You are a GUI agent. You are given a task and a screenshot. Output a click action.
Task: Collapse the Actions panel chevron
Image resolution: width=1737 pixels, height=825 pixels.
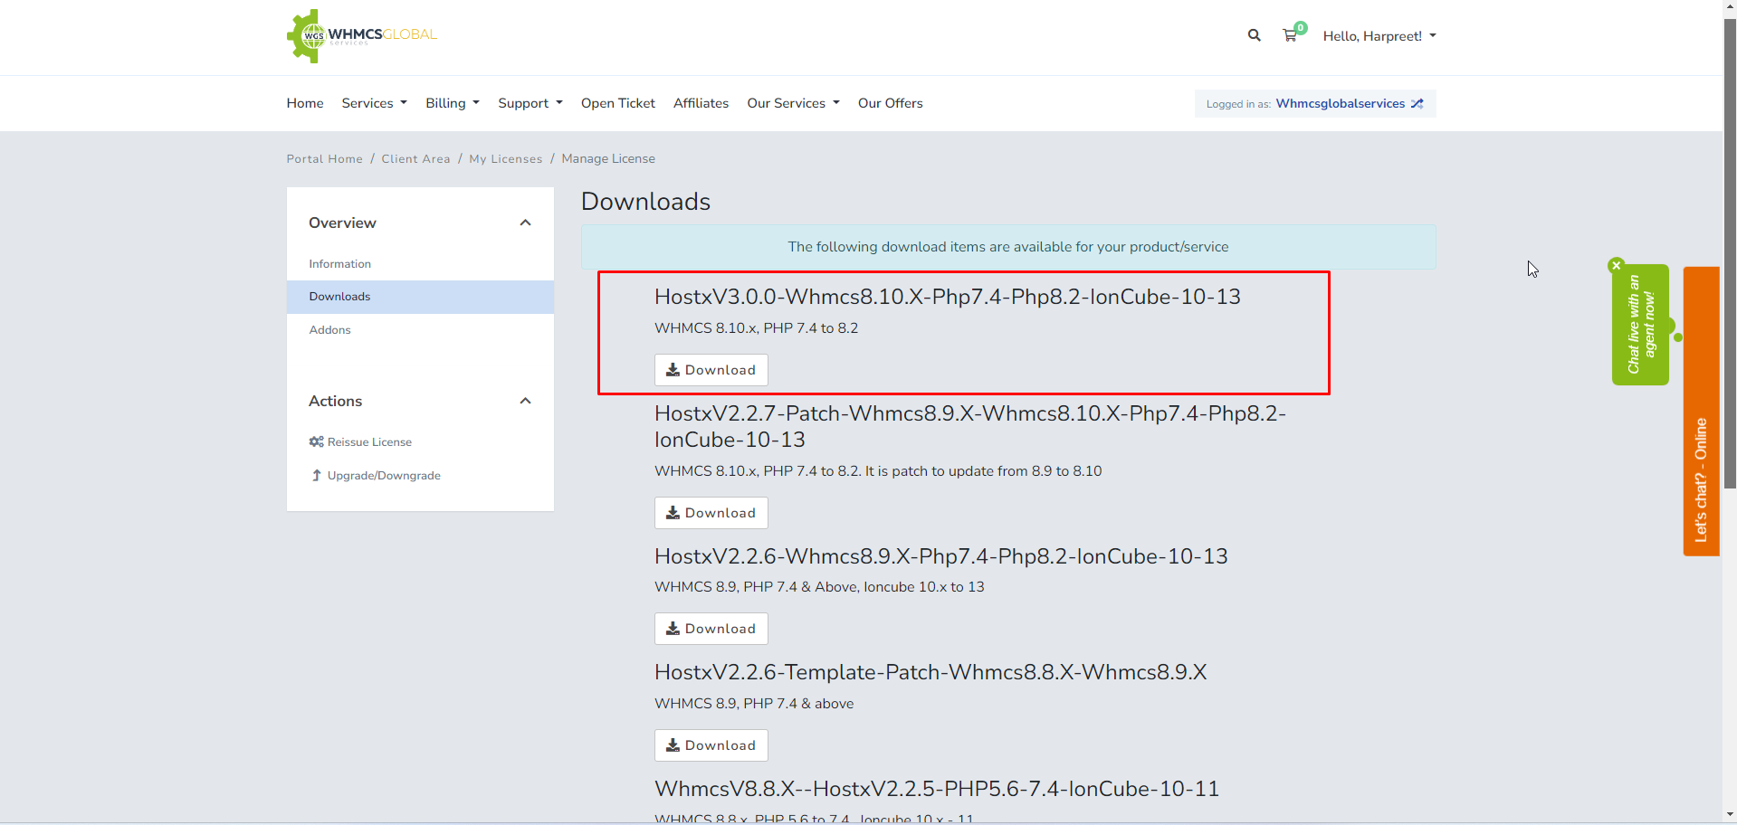pos(525,402)
